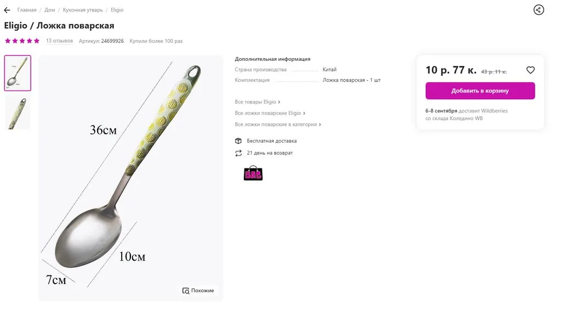Expand all cooking spoons in category

coord(278,124)
